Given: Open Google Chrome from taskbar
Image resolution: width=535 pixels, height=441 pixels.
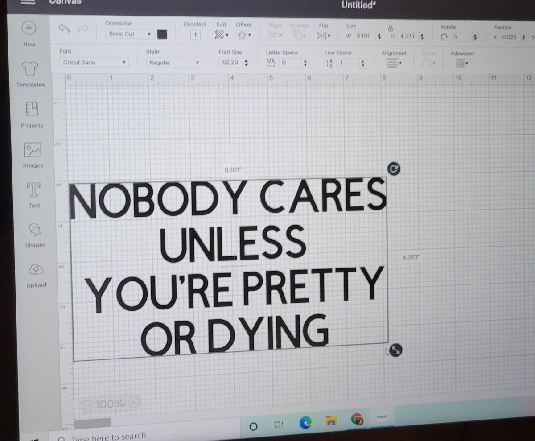Looking at the screenshot, I should click(357, 419).
